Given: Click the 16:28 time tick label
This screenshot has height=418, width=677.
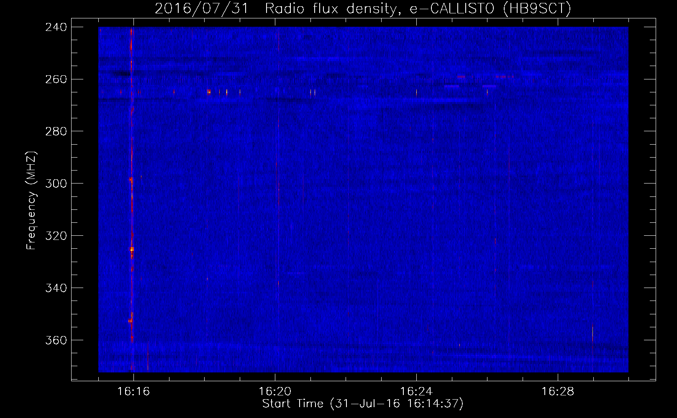Looking at the screenshot, I should pyautogui.click(x=558, y=392).
